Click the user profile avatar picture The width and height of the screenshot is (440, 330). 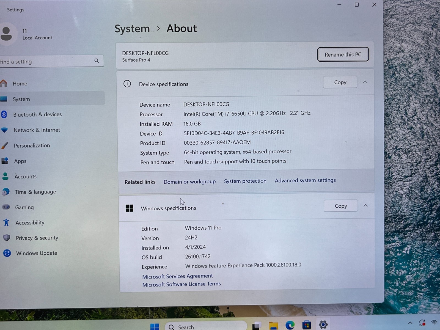(x=6, y=34)
